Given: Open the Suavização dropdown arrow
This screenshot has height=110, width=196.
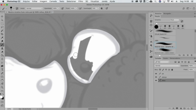Looking at the screenshot, I should (98, 9).
